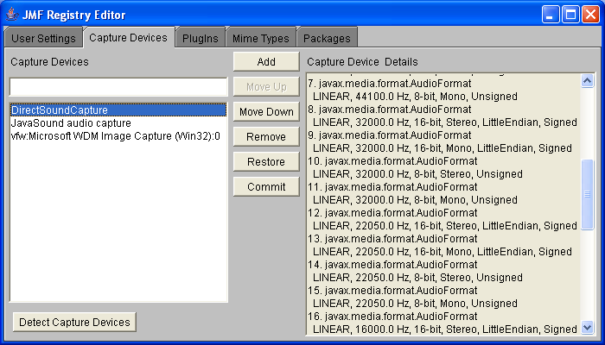Click the Move Up button

click(266, 86)
